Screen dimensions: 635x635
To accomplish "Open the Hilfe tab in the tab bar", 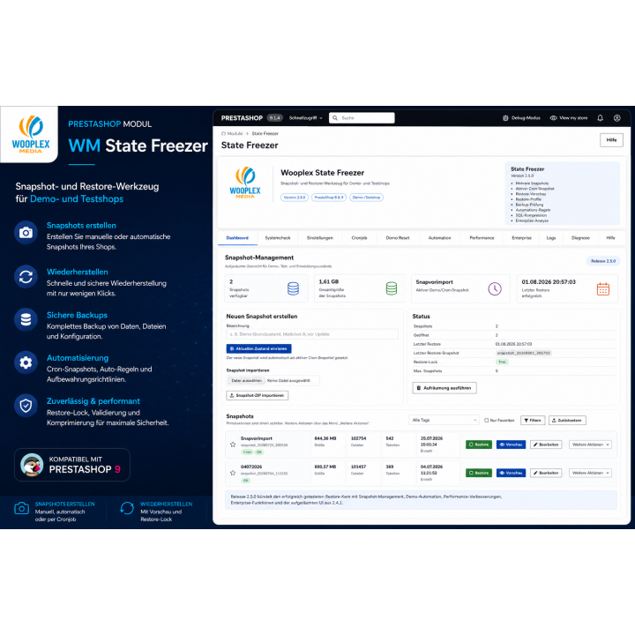I will (x=610, y=238).
